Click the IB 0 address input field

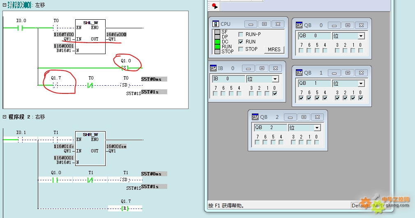tap(229, 79)
